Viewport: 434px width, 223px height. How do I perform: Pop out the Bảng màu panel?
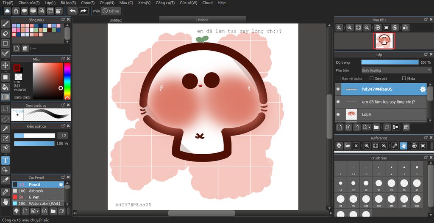point(63,19)
